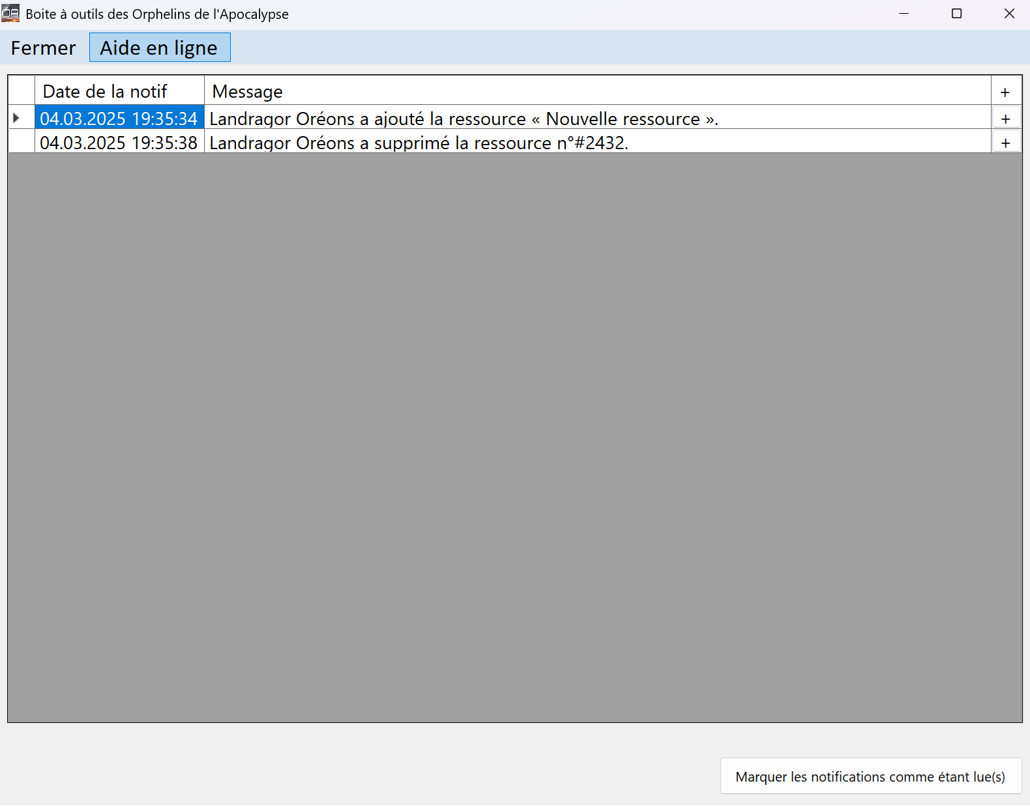Viewport: 1030px width, 807px height.
Task: Select the date cell 04.03.2025 19:35:34
Action: click(119, 117)
